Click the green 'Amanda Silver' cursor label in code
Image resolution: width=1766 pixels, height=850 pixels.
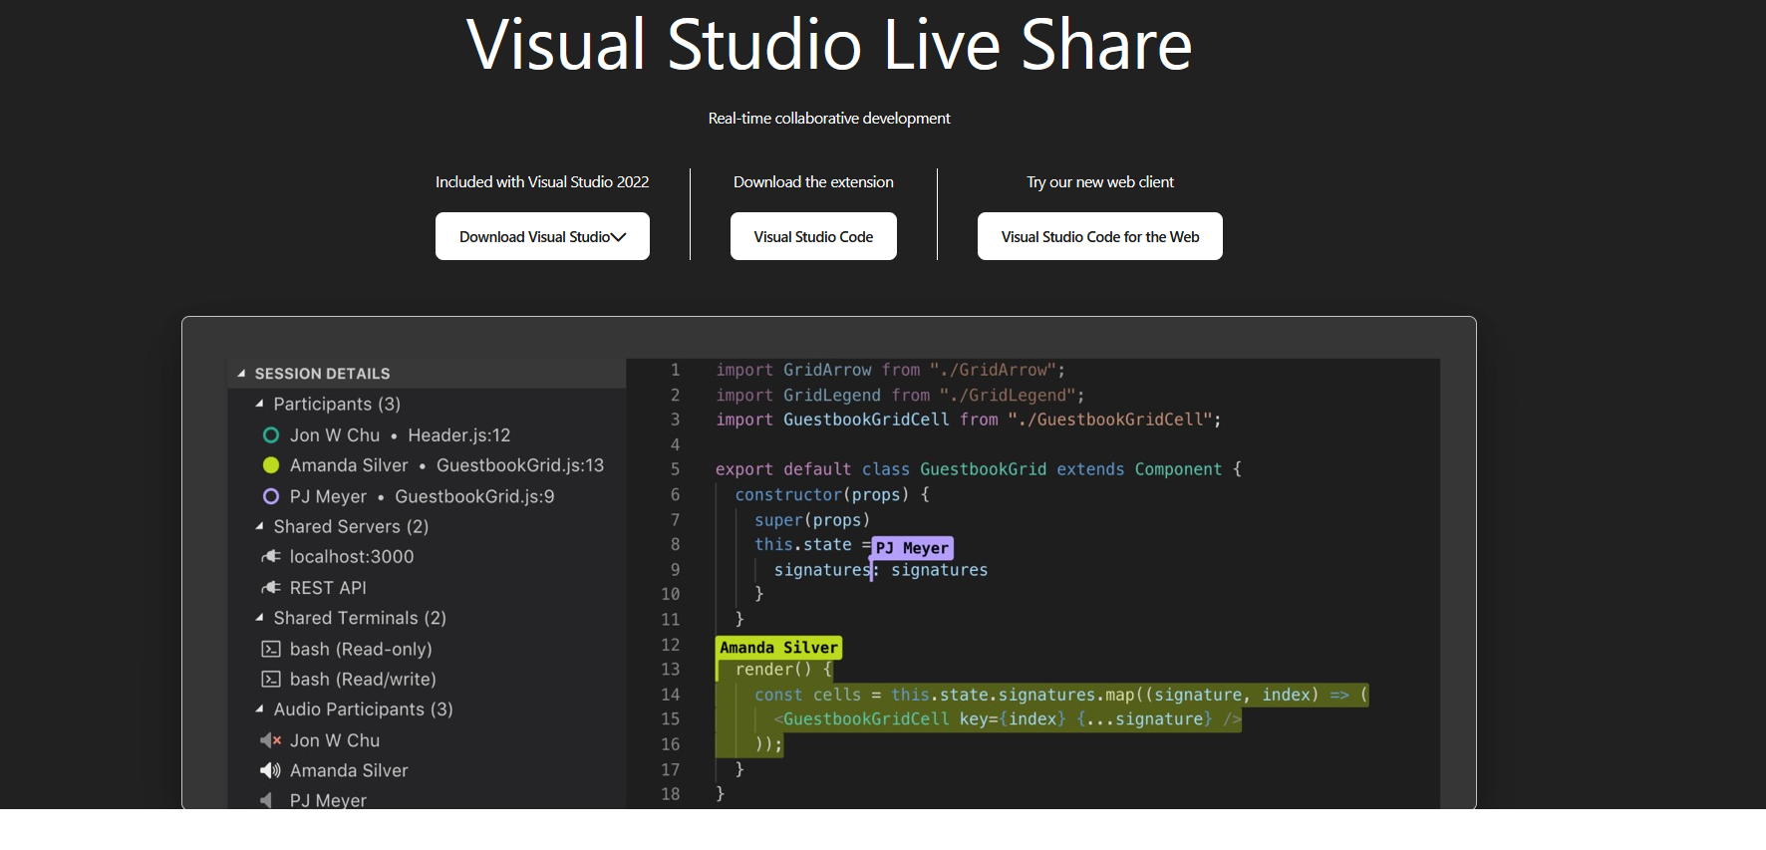tap(778, 648)
